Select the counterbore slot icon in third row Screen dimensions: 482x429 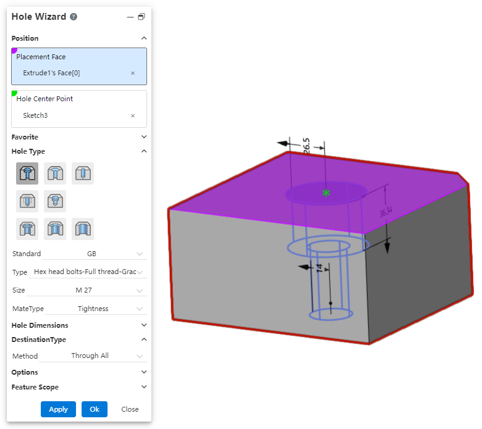[x=27, y=229]
